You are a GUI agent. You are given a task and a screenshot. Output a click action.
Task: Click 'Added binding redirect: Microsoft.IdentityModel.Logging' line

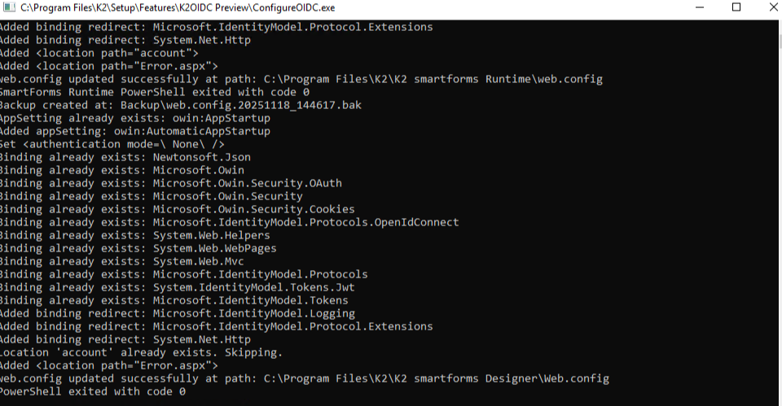[177, 313]
